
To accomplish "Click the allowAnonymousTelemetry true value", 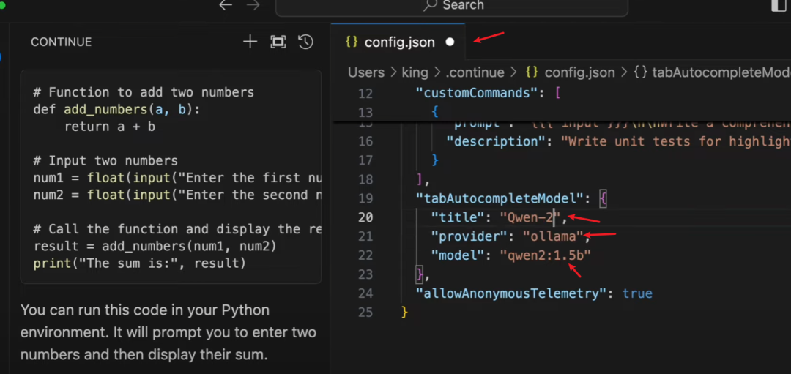I will 637,293.
